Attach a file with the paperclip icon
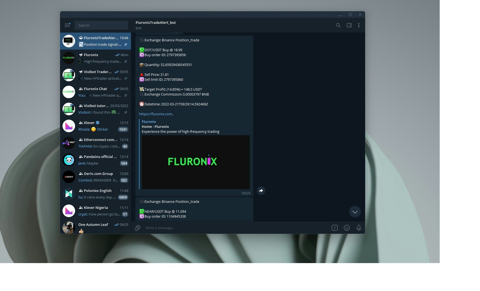The height and width of the screenshot is (291, 480). (137, 228)
